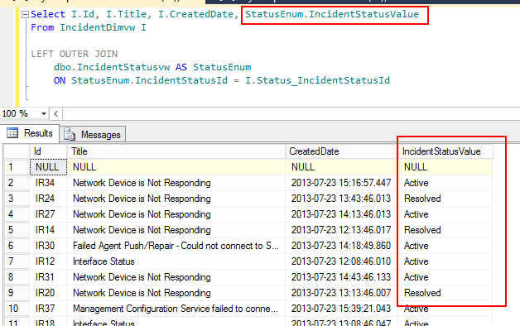
Task: Click the IR20 cell
Action: [48, 293]
